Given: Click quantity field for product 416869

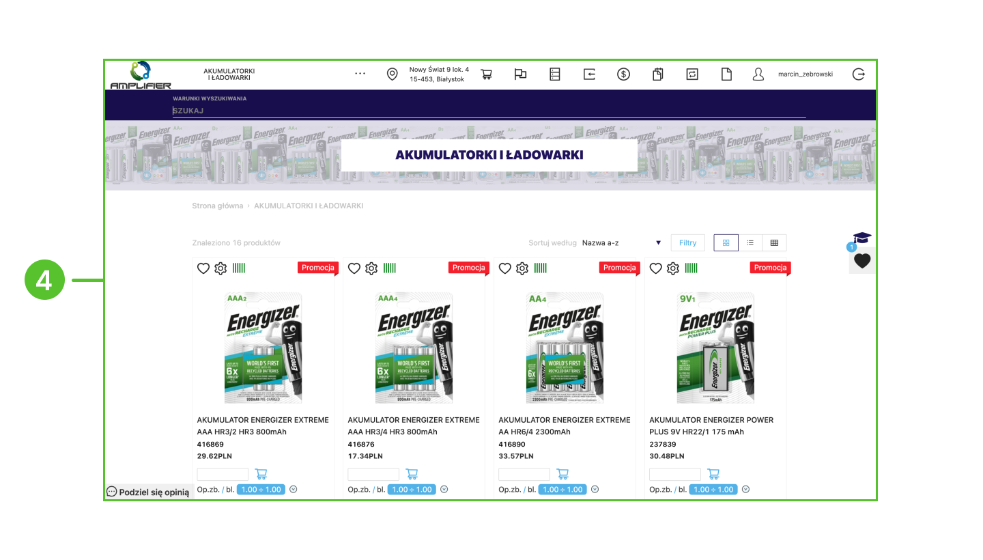Looking at the screenshot, I should [x=223, y=474].
